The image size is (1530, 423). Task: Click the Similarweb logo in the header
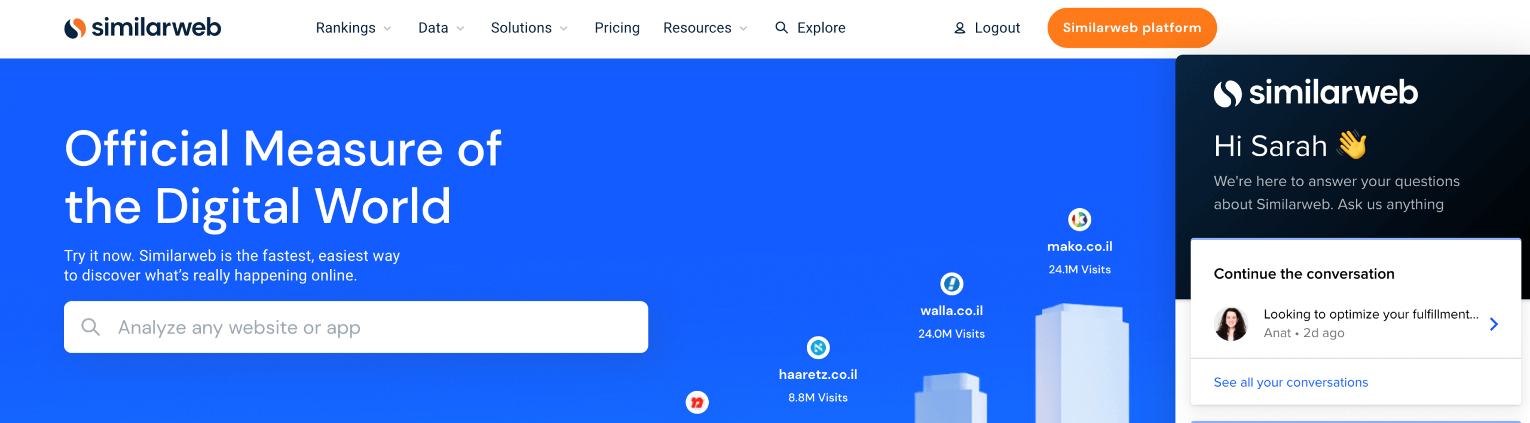coord(142,27)
